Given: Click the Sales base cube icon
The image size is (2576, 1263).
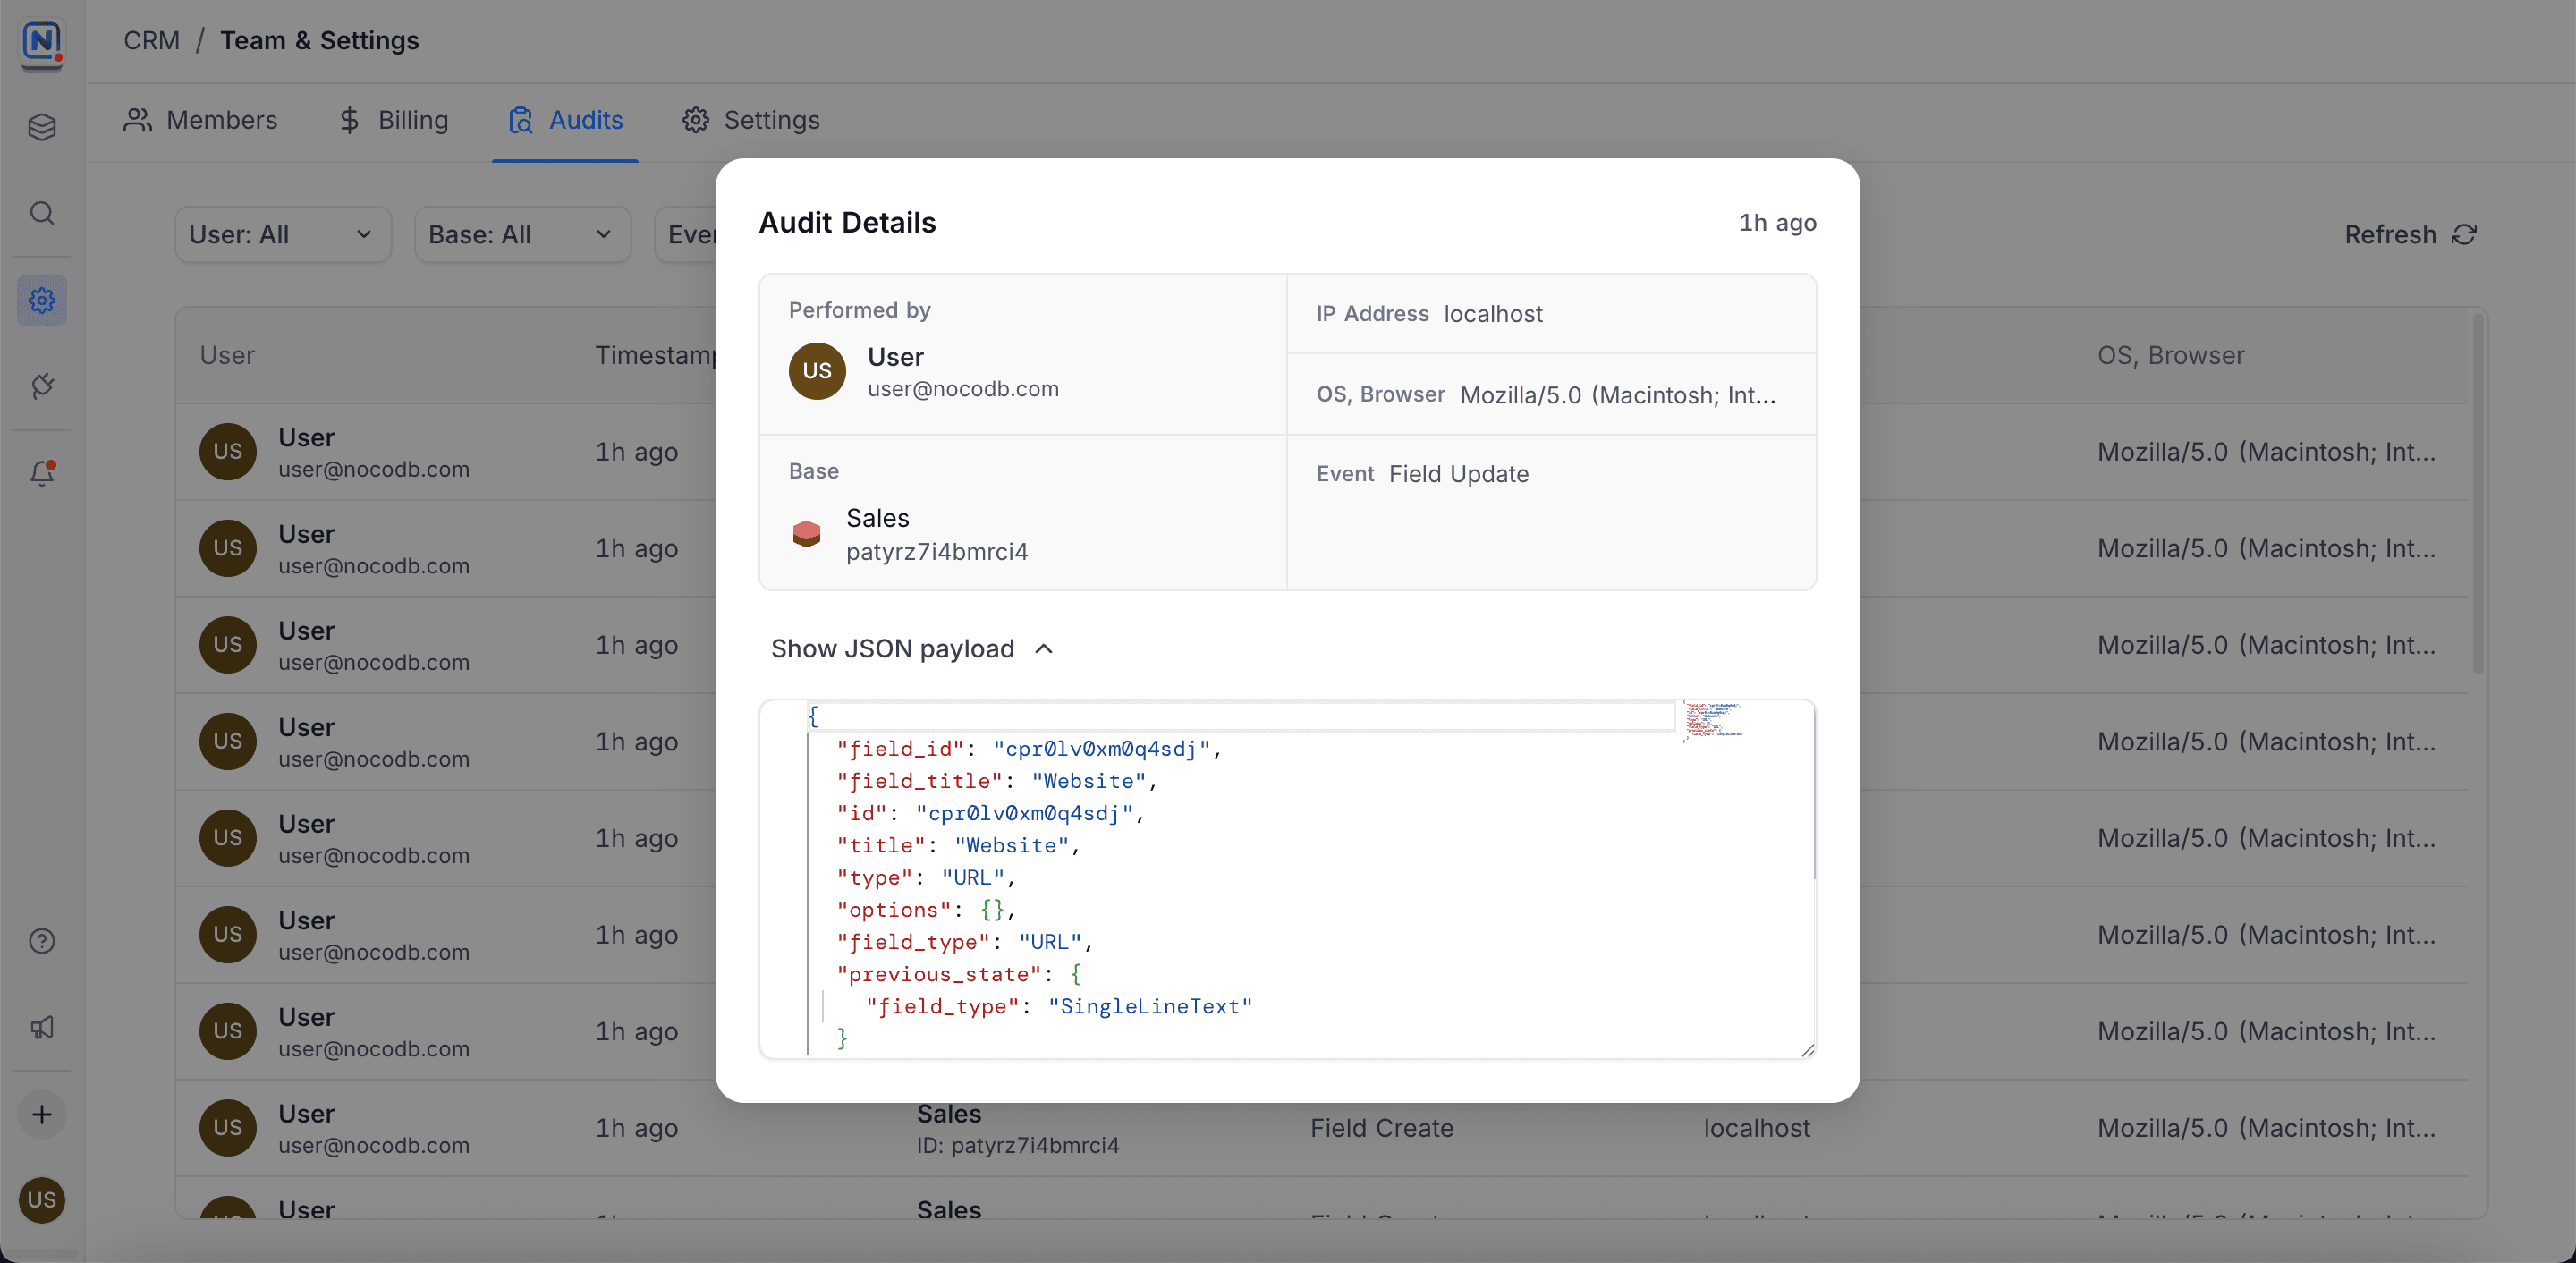Looking at the screenshot, I should coord(806,533).
